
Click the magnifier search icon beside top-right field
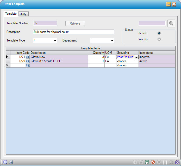pyautogui.click(x=171, y=23)
